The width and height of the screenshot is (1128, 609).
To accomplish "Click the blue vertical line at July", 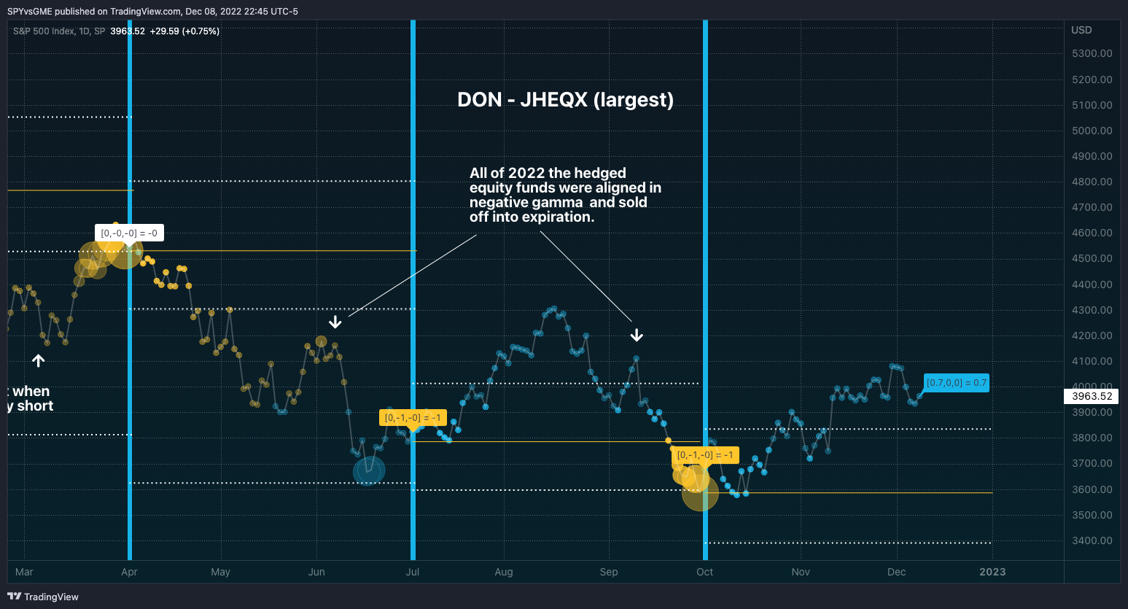I will (x=413, y=290).
